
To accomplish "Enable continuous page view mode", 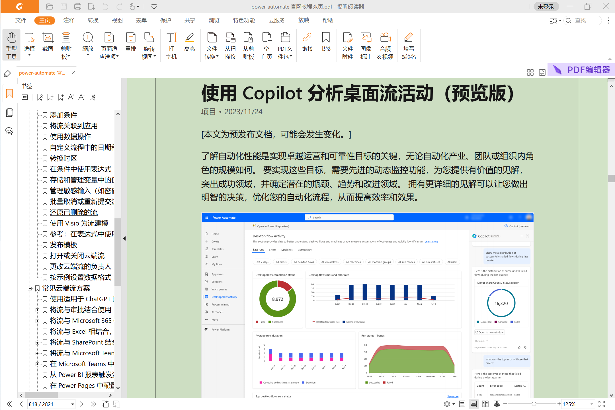I will [474, 404].
